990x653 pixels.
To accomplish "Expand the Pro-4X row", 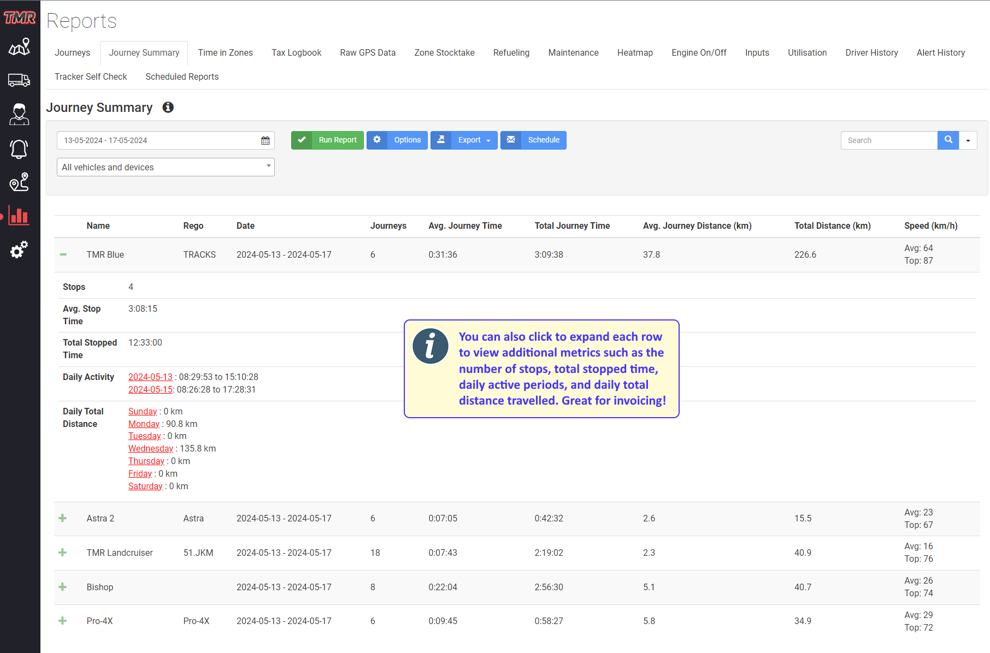I will [63, 621].
